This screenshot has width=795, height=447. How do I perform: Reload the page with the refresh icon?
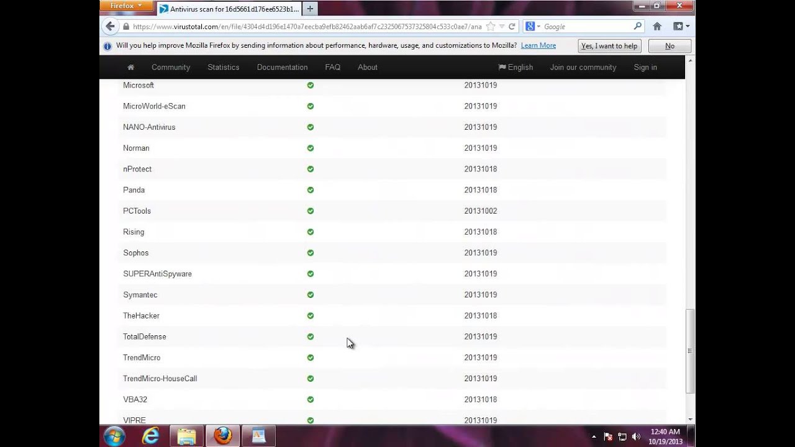click(x=512, y=26)
